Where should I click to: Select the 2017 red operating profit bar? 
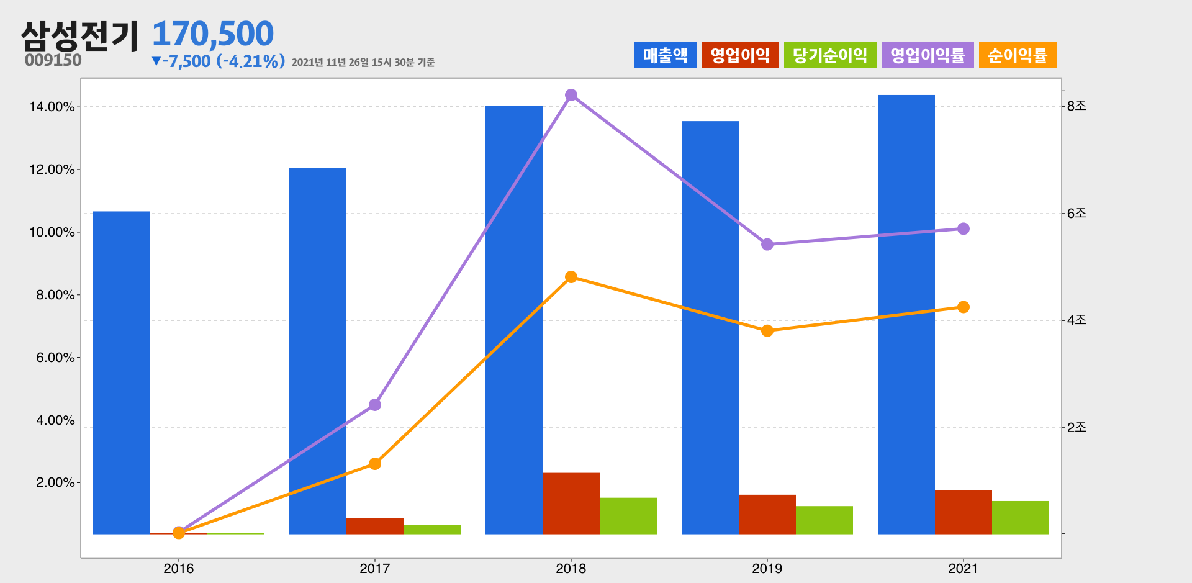pyautogui.click(x=375, y=526)
